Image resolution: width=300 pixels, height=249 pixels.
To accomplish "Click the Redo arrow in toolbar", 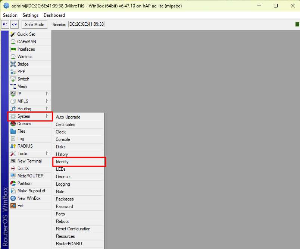I will pos(14,25).
